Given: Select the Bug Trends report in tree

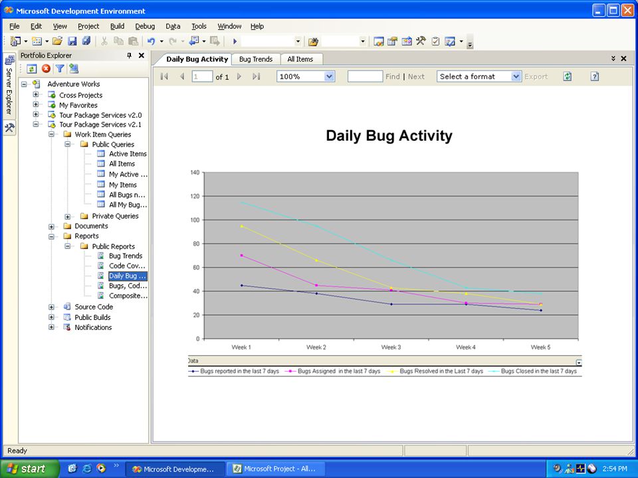Looking at the screenshot, I should [126, 256].
